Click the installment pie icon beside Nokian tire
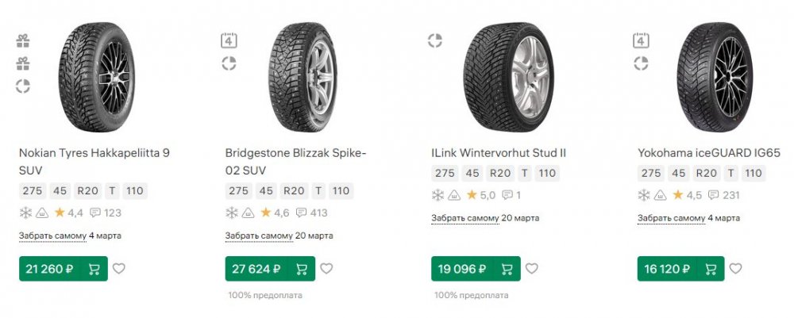 click(23, 86)
